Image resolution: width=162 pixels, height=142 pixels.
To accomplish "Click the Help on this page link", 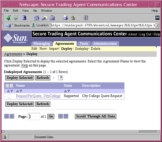I will pos(24,65).
